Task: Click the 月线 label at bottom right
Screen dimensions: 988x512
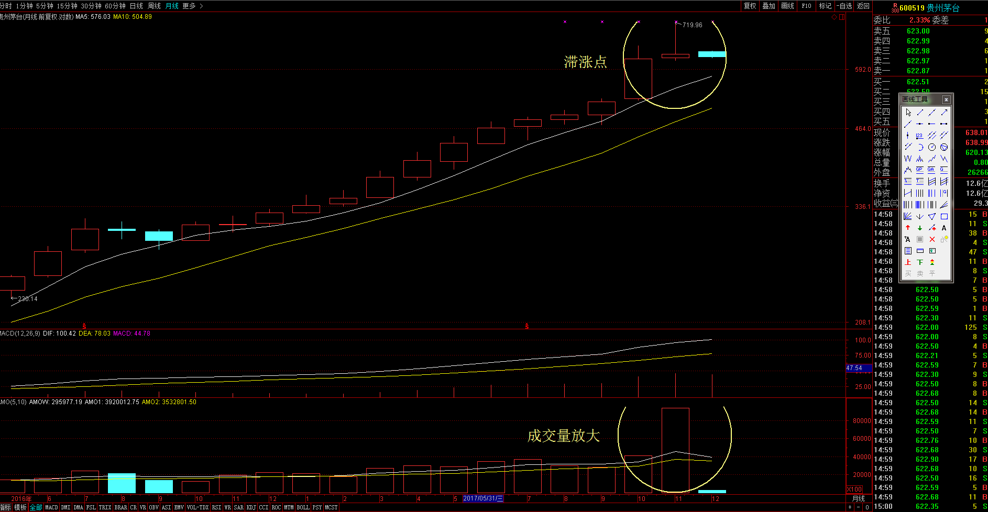Action: tap(859, 498)
